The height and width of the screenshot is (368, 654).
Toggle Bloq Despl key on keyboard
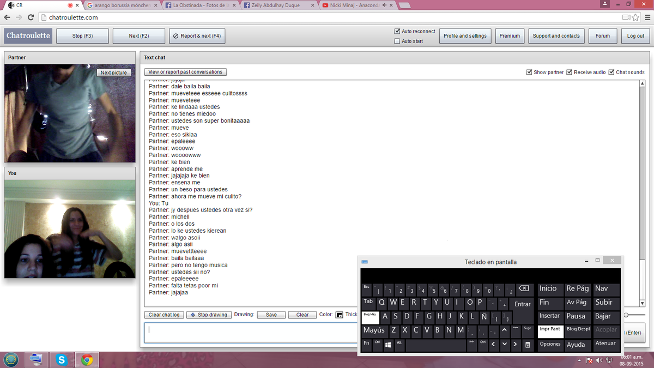[578, 330]
